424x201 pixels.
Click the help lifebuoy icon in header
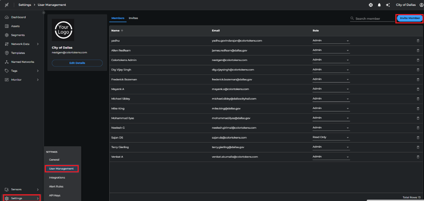(x=371, y=5)
